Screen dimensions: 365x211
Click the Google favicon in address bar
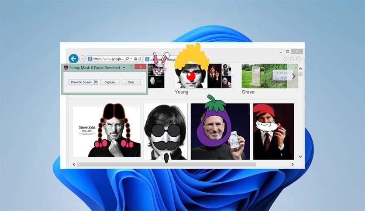click(90, 59)
